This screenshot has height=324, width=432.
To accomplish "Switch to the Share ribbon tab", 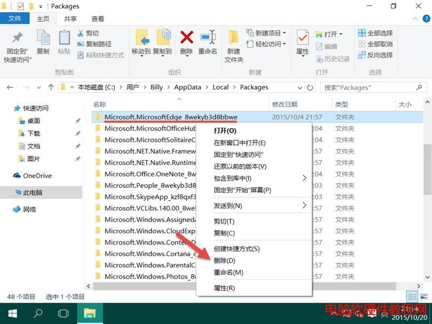I will (70, 19).
